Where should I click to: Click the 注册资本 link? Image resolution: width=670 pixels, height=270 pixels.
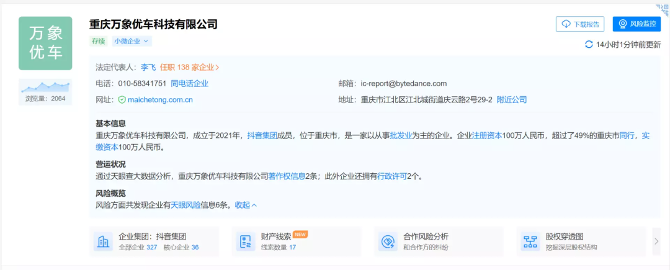coord(486,136)
